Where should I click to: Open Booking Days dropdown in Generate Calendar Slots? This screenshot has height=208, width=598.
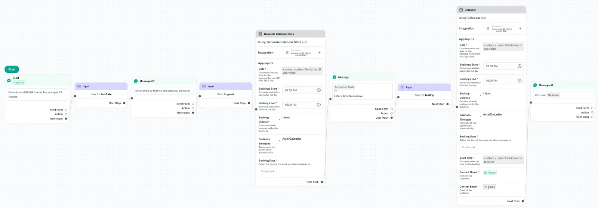268,171
